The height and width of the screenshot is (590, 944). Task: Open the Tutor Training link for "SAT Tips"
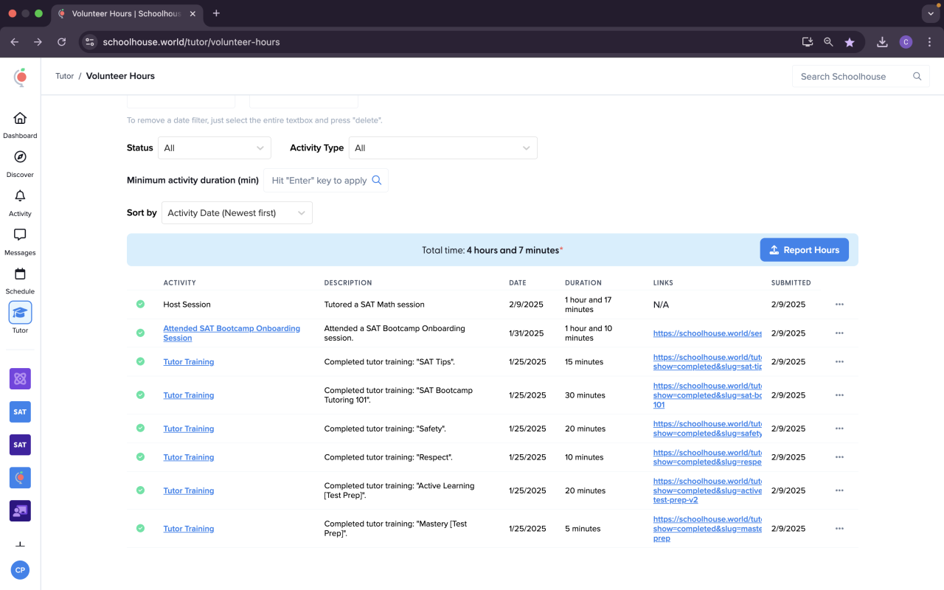188,362
